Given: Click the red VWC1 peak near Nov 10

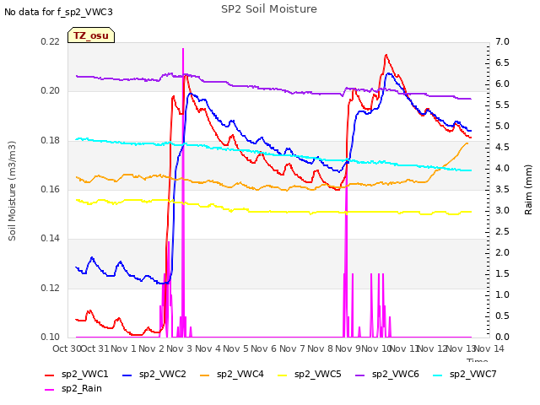Looking at the screenshot, I should point(386,55).
